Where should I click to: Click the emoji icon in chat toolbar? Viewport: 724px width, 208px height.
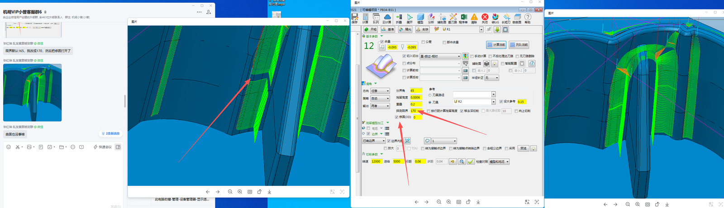pyautogui.click(x=8, y=147)
